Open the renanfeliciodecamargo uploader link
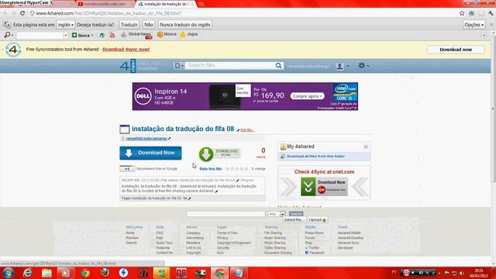Screen dimensions: 496x279 pyautogui.click(x=146, y=139)
